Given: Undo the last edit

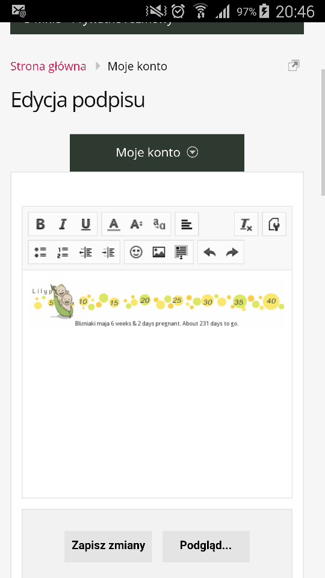Looking at the screenshot, I should point(209,252).
